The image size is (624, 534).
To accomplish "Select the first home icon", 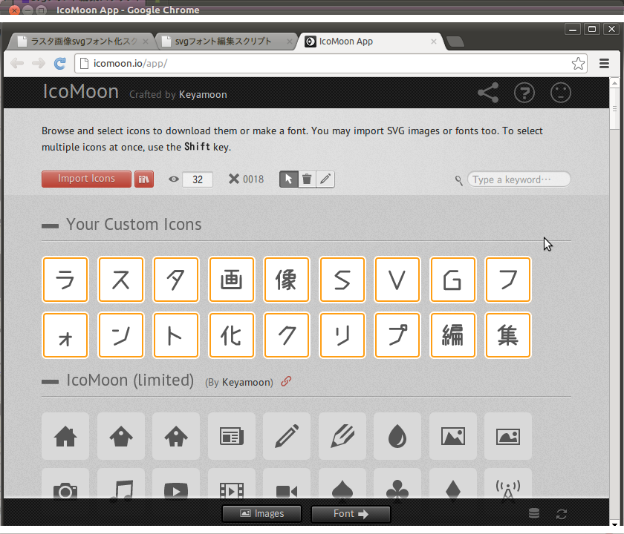I will pyautogui.click(x=65, y=436).
